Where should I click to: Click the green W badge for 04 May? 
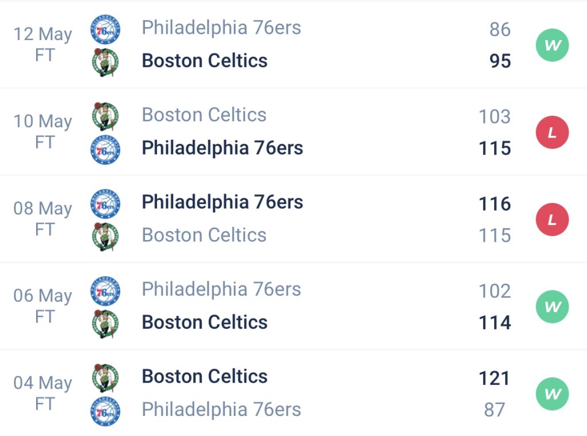click(x=552, y=394)
